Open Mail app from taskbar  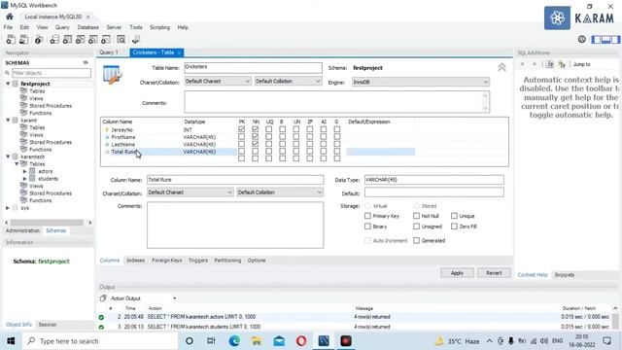(x=279, y=341)
